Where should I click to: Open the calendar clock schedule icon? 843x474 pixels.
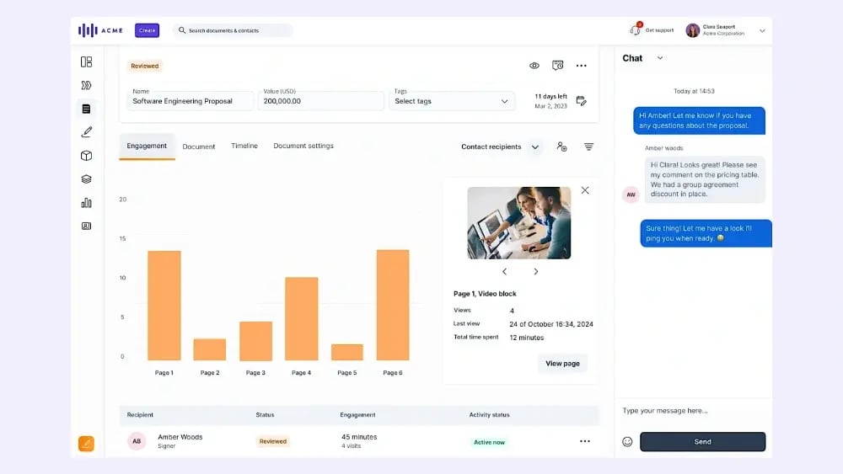point(557,66)
